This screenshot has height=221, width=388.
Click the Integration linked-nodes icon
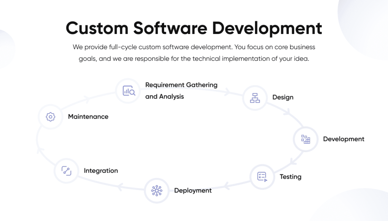66,170
